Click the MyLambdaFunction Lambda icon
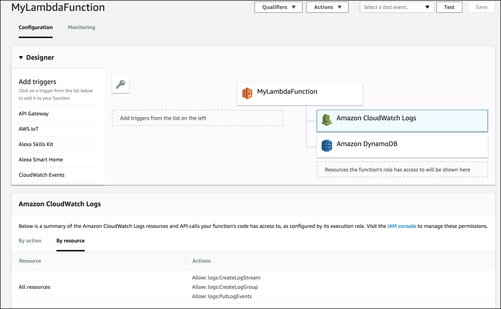 point(247,93)
